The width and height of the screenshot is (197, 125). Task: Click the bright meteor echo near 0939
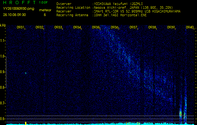pos(180,113)
